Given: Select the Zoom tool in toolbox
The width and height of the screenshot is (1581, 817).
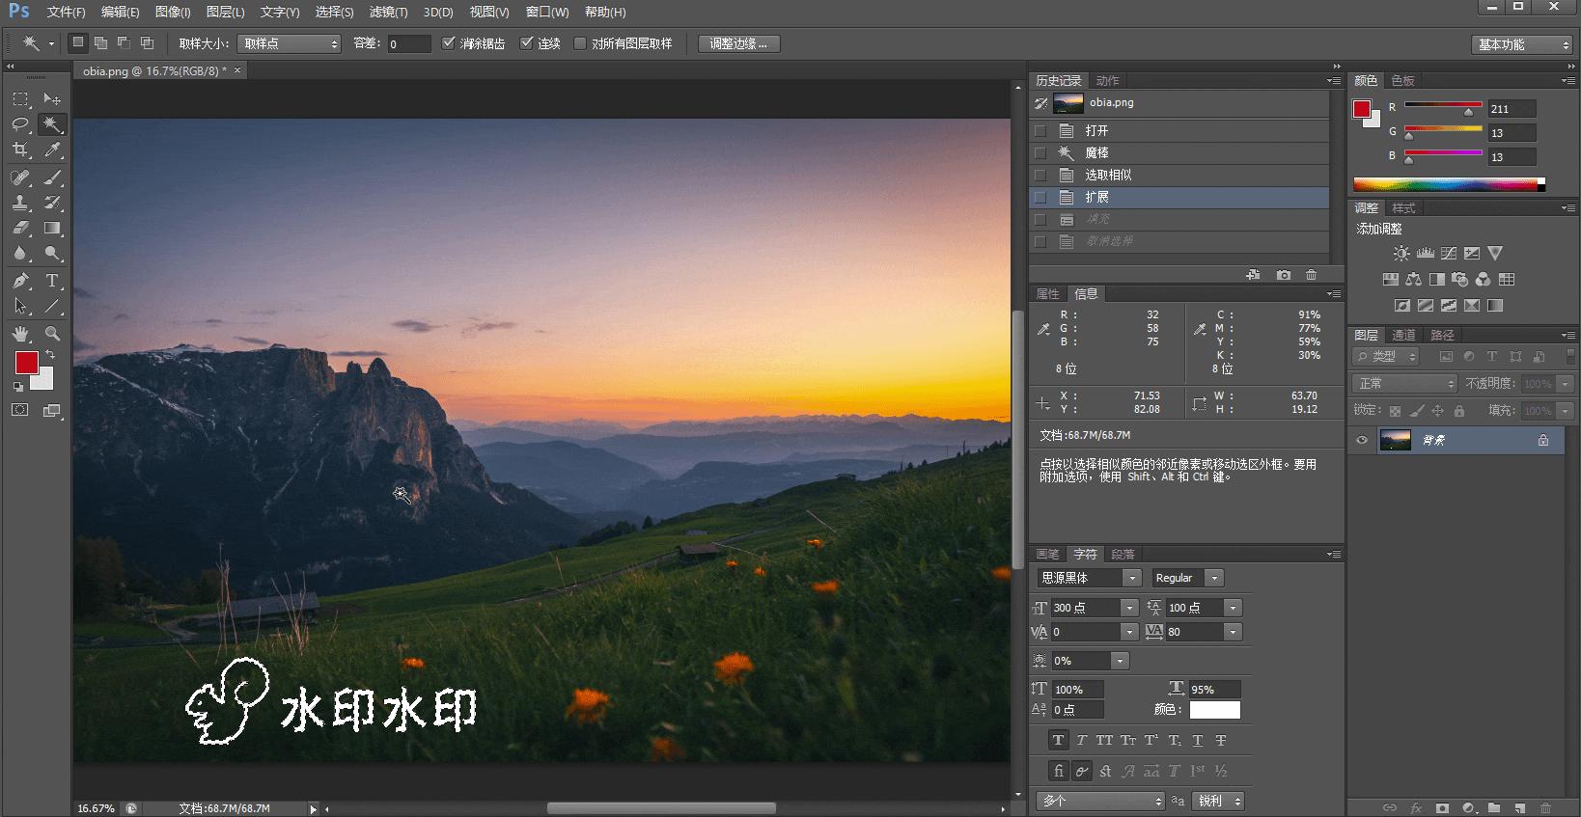Looking at the screenshot, I should pos(52,334).
